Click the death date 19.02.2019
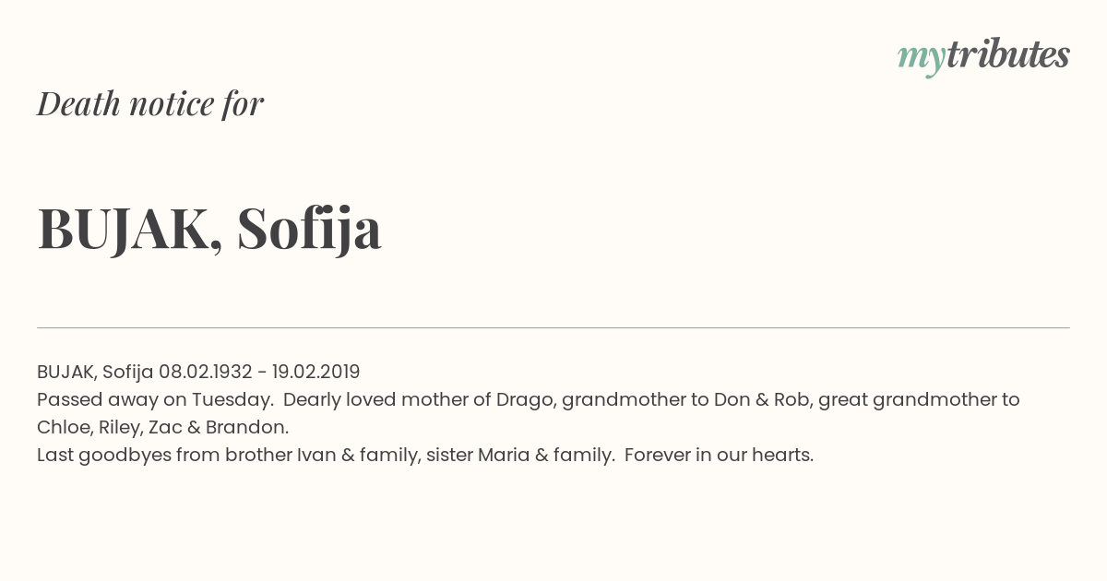The height and width of the screenshot is (581, 1107). (x=315, y=372)
